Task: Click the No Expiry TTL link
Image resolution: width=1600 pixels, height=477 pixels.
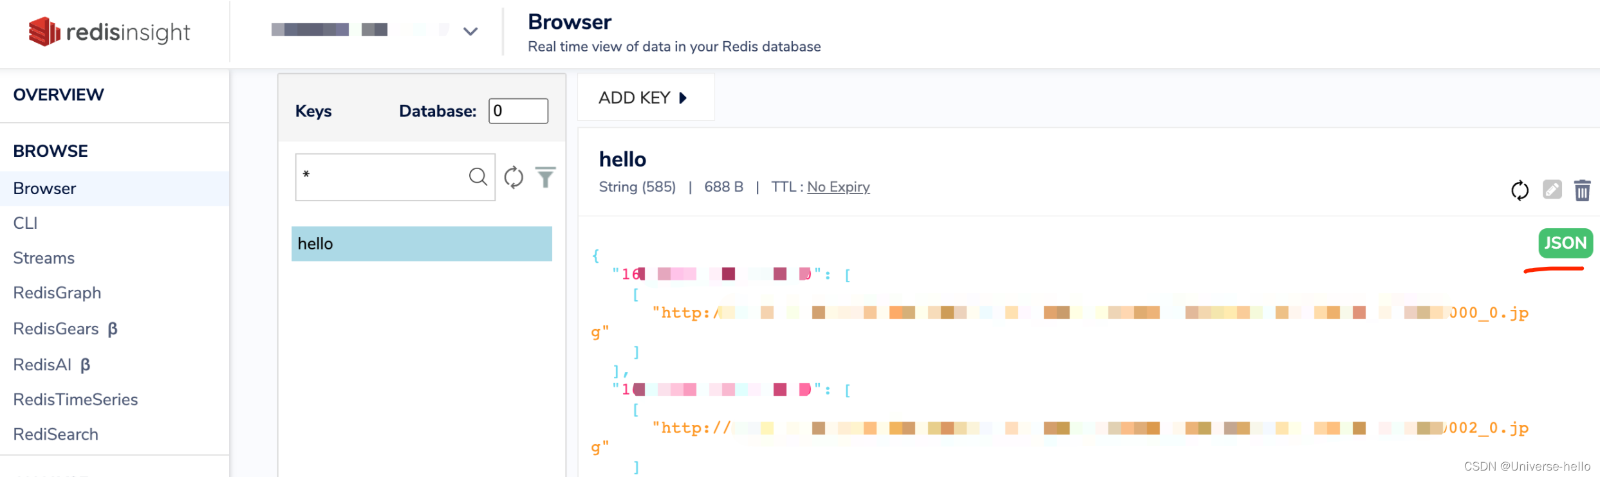Action: point(838,187)
